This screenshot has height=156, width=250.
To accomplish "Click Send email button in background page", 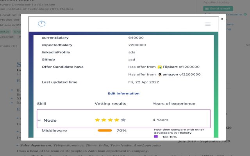I will tap(218, 9).
